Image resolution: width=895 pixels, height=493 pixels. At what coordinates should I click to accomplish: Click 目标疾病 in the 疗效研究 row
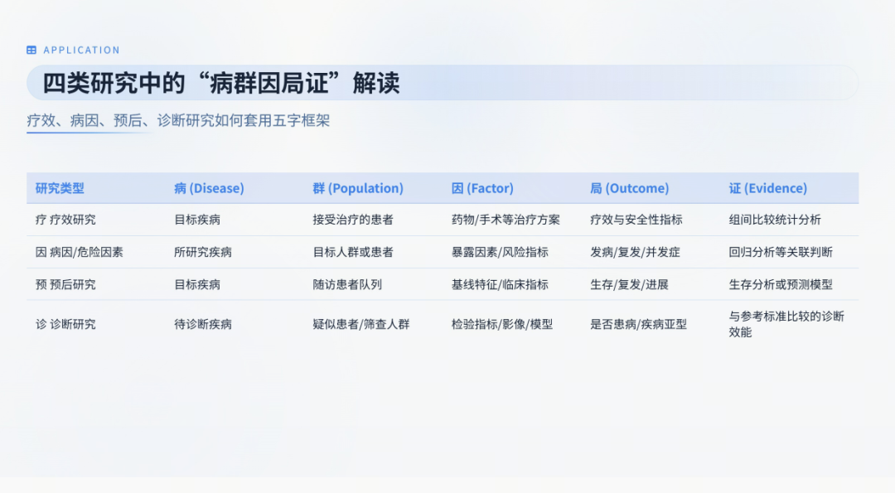click(197, 220)
